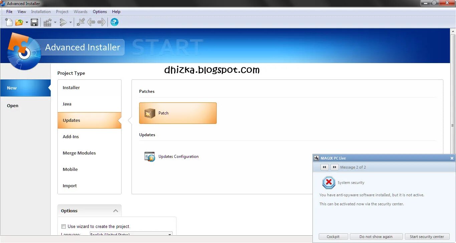Click the Forward arrow toolbar icon
456x243 pixels.
tap(101, 22)
